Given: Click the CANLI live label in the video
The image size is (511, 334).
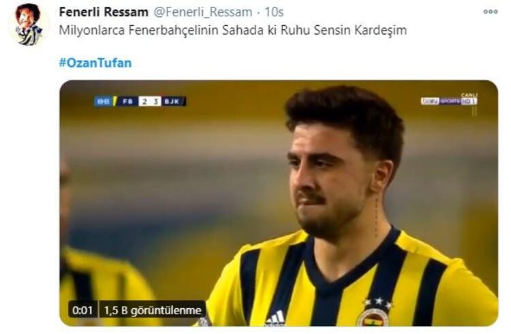Looking at the screenshot, I should coord(469,95).
